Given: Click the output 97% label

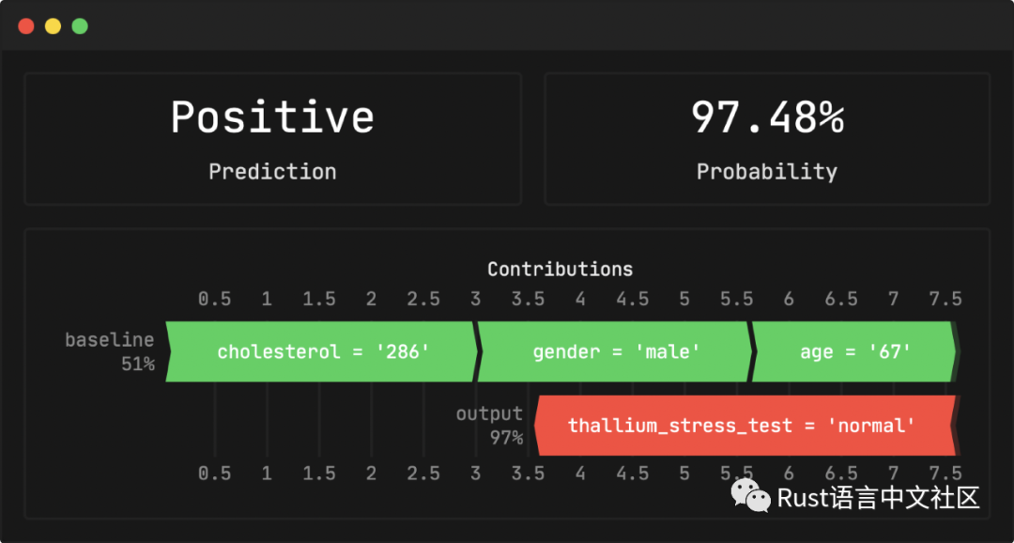Looking at the screenshot, I should (x=489, y=426).
